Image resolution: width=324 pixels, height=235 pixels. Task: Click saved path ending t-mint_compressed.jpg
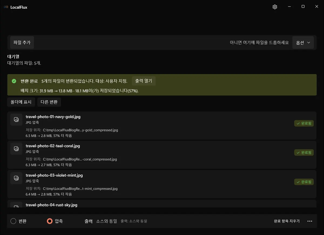tap(80, 189)
